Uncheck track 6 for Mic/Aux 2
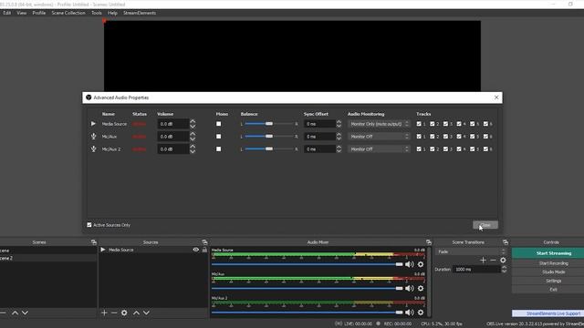This screenshot has height=328, width=584. click(x=485, y=149)
